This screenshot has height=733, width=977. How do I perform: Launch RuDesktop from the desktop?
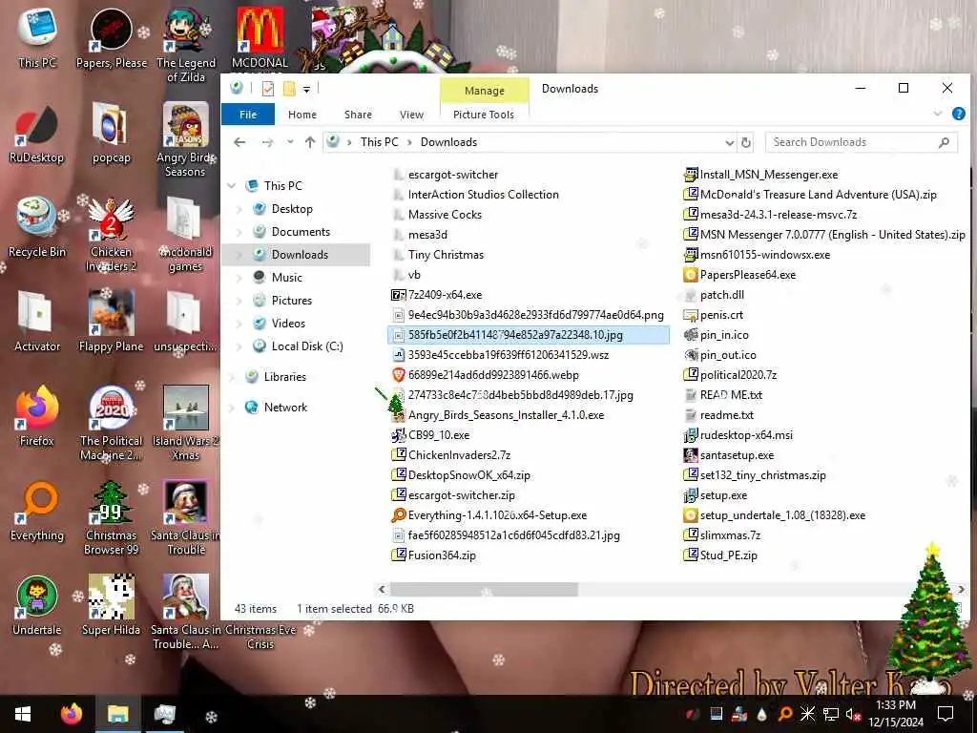click(x=37, y=134)
